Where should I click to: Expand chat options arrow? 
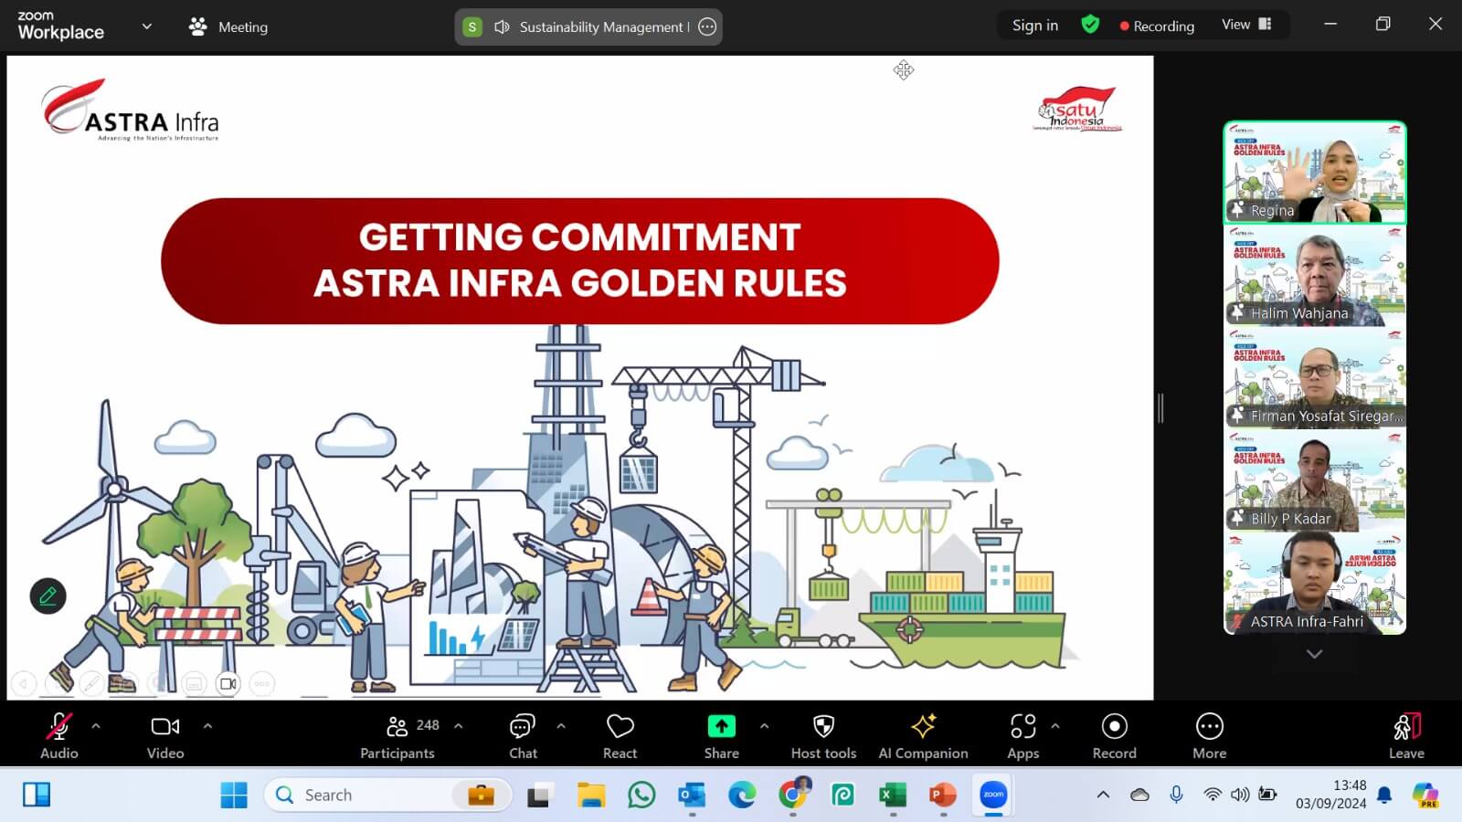561,726
